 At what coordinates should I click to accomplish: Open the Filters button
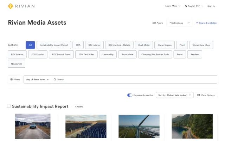[15, 79]
